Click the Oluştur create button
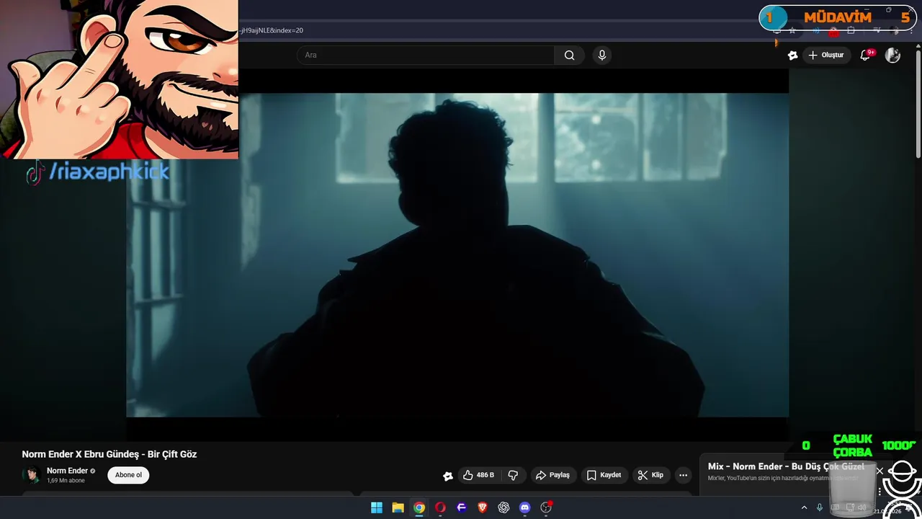 point(825,56)
